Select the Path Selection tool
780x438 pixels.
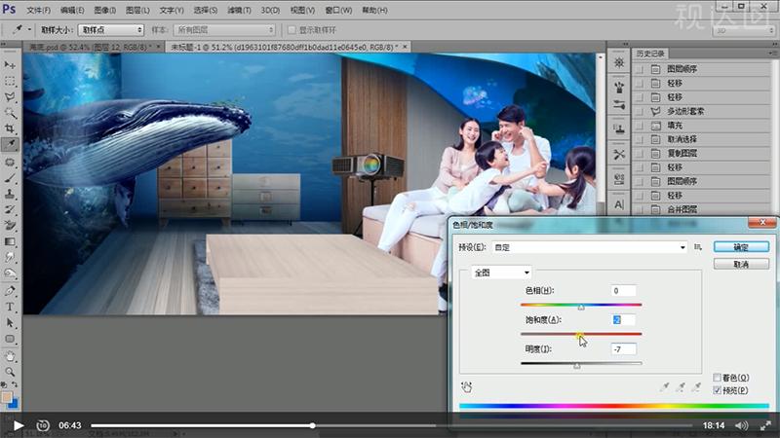(10, 323)
